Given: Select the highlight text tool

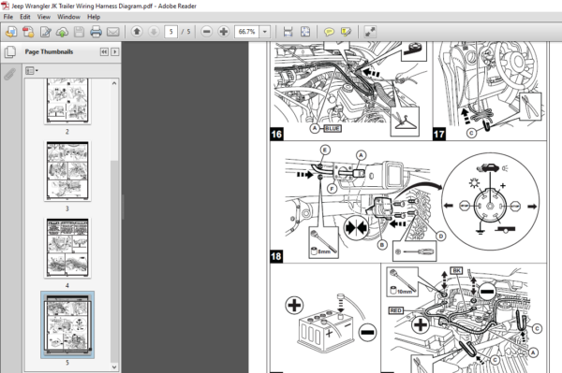Looking at the screenshot, I should 346,32.
